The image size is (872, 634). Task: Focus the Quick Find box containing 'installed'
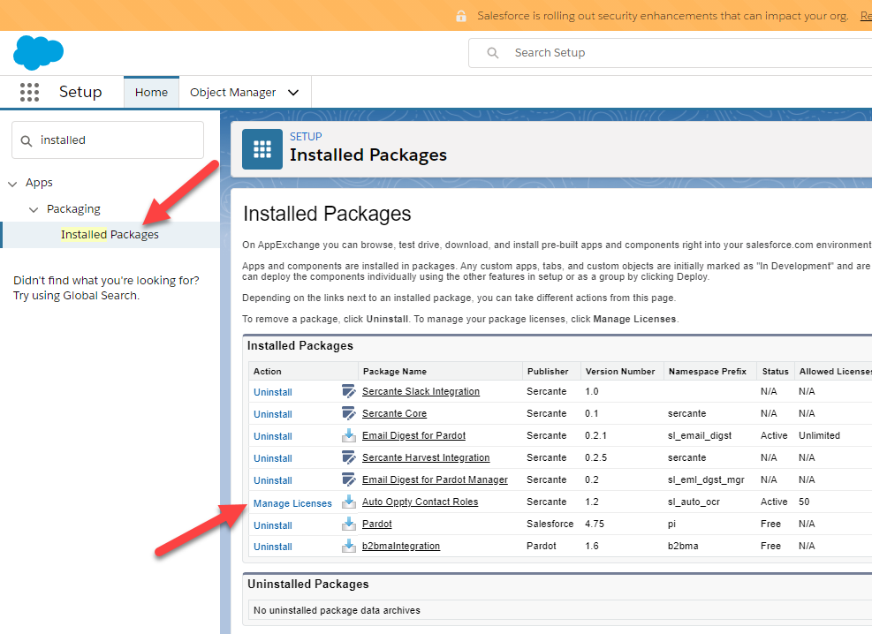click(x=108, y=140)
